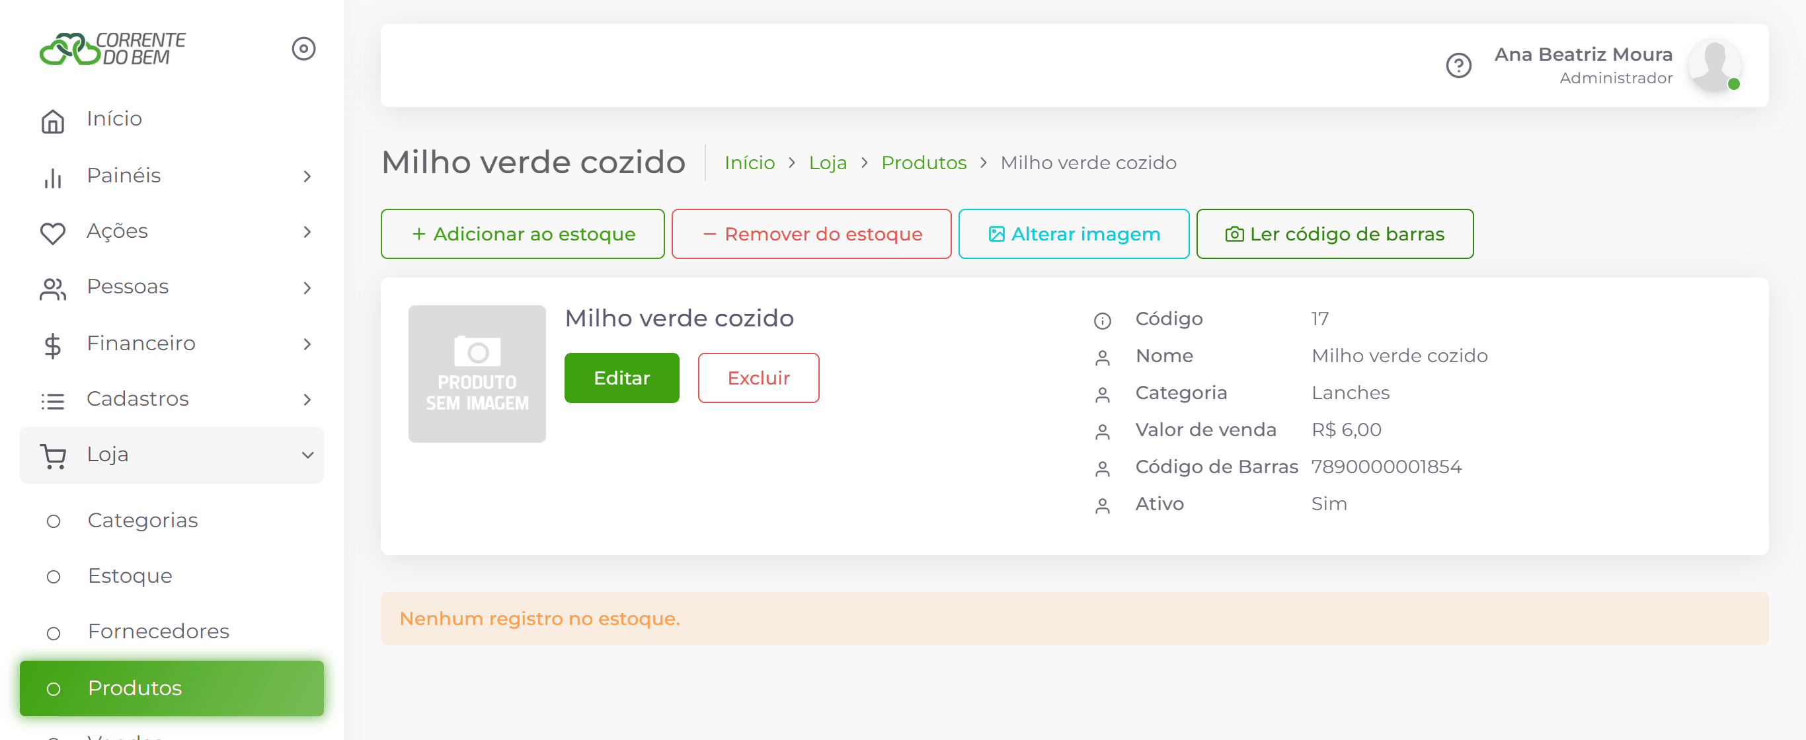Open the Produtos submenu item

coord(172,687)
